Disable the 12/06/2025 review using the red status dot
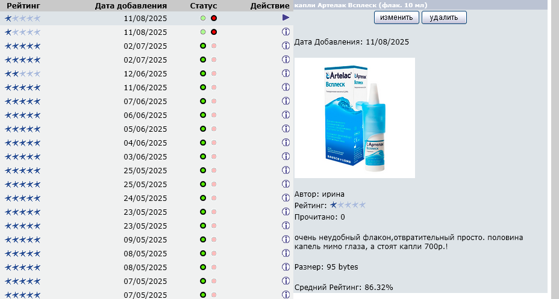 [x=214, y=73]
